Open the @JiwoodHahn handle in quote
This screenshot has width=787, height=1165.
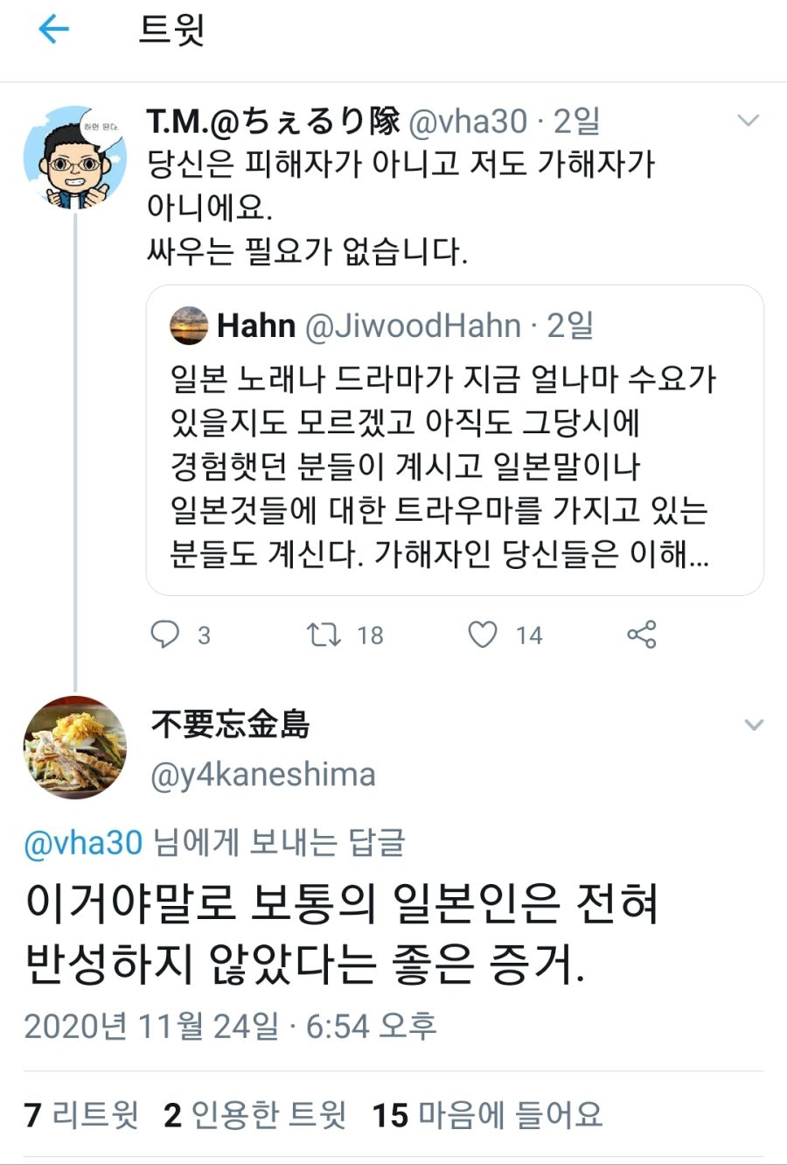point(413,326)
